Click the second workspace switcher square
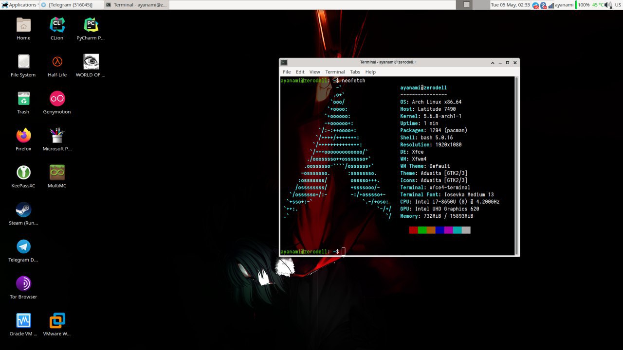This screenshot has width=623, height=350. point(481,5)
